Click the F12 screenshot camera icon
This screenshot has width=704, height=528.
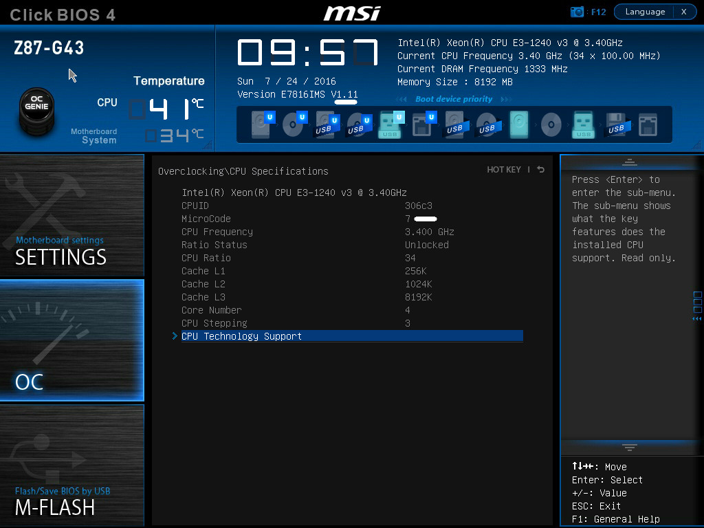577,12
